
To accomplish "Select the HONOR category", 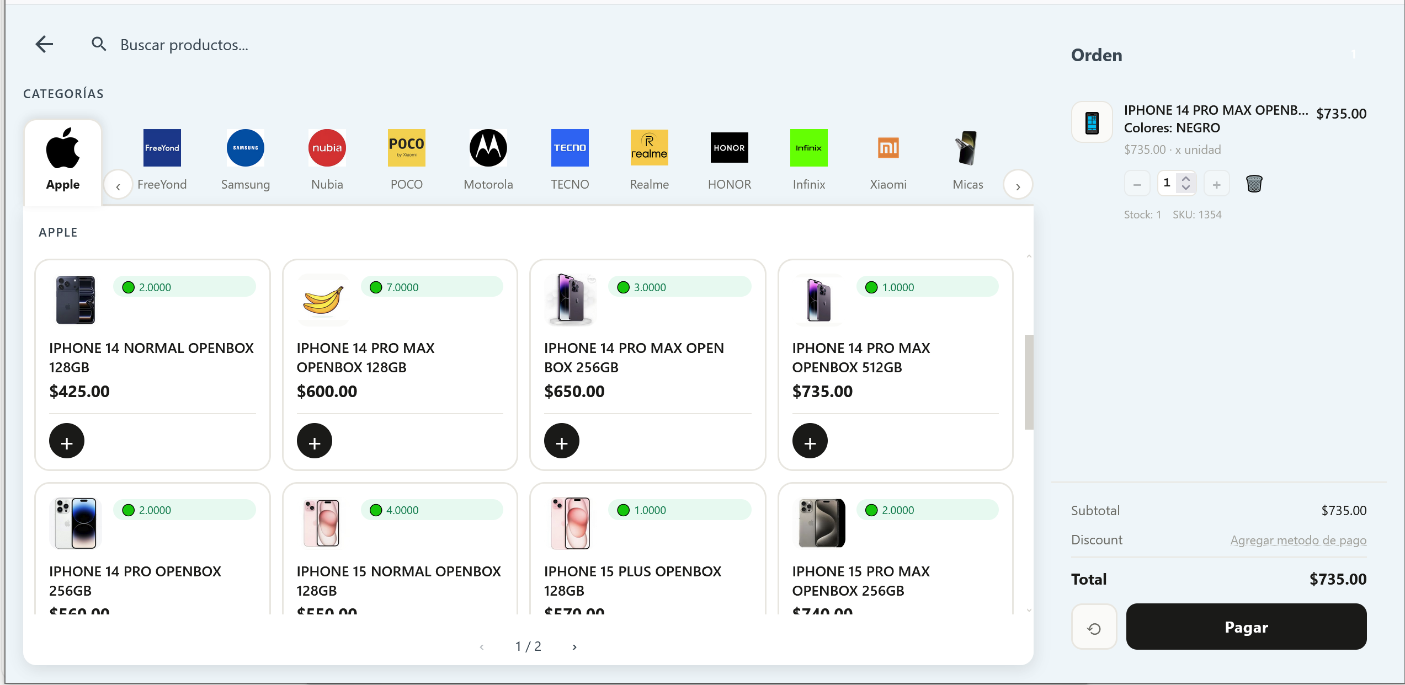I will pyautogui.click(x=730, y=160).
